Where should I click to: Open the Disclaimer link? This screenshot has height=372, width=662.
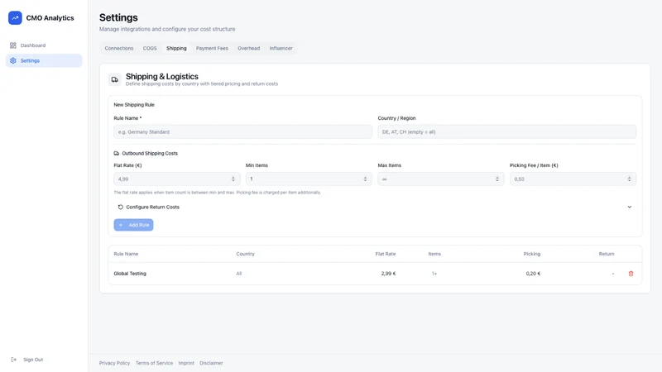click(211, 363)
